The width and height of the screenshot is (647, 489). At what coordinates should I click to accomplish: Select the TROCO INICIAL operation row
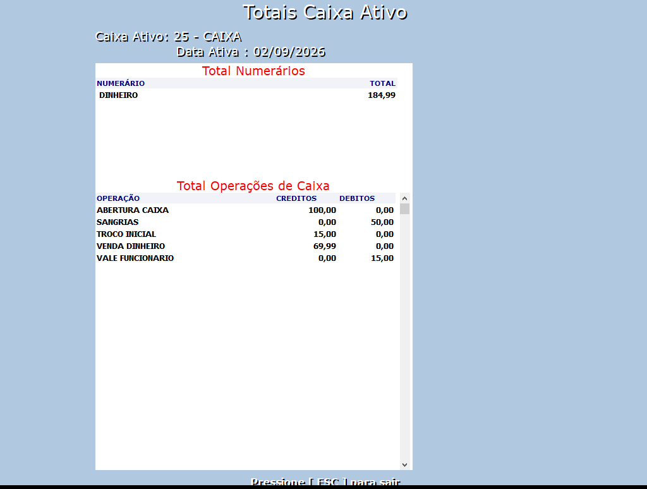[246, 234]
